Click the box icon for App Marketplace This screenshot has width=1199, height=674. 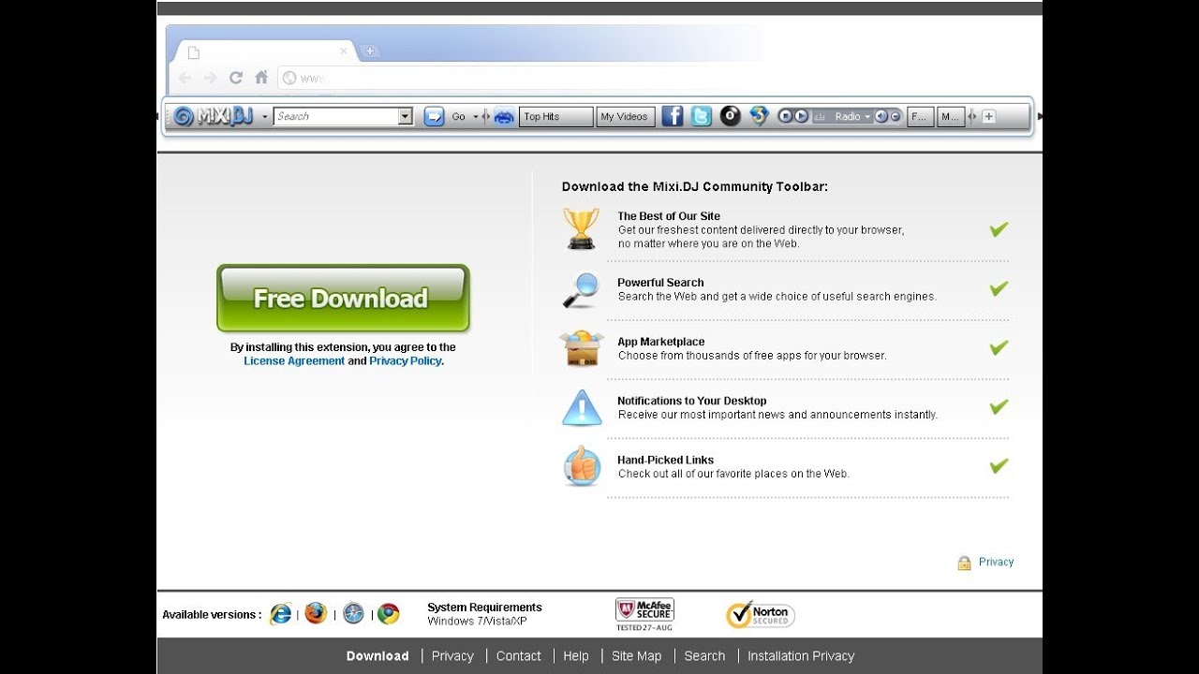pos(581,348)
